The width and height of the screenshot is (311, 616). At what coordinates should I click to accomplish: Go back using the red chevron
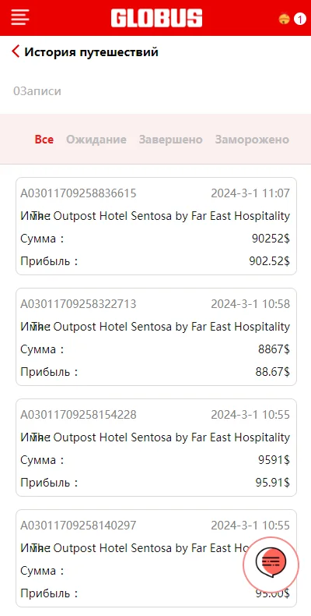16,51
